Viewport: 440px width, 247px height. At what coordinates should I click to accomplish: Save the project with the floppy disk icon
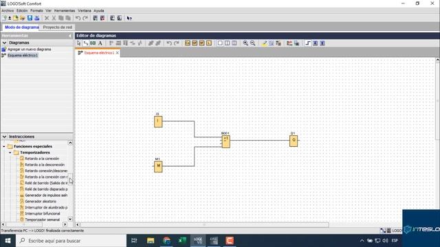(x=30, y=19)
